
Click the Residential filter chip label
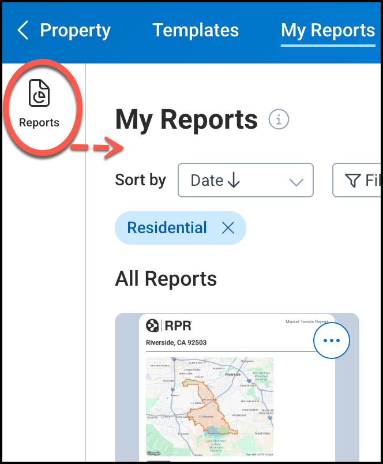tap(167, 228)
